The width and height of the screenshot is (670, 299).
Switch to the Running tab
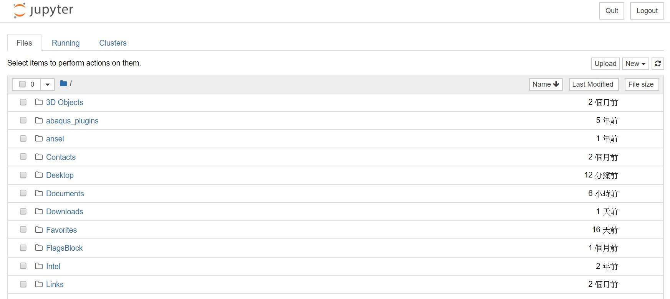(x=66, y=43)
